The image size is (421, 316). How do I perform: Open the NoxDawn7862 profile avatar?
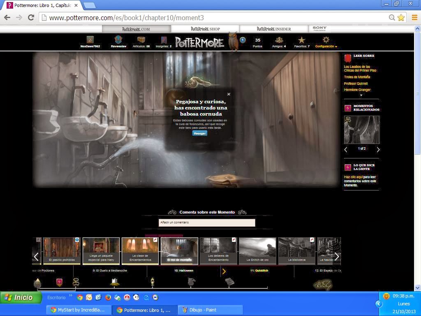pyautogui.click(x=90, y=40)
